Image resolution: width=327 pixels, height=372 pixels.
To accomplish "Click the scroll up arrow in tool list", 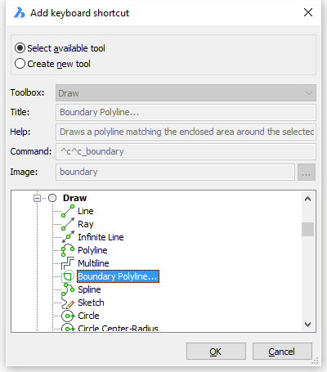I will tap(308, 199).
